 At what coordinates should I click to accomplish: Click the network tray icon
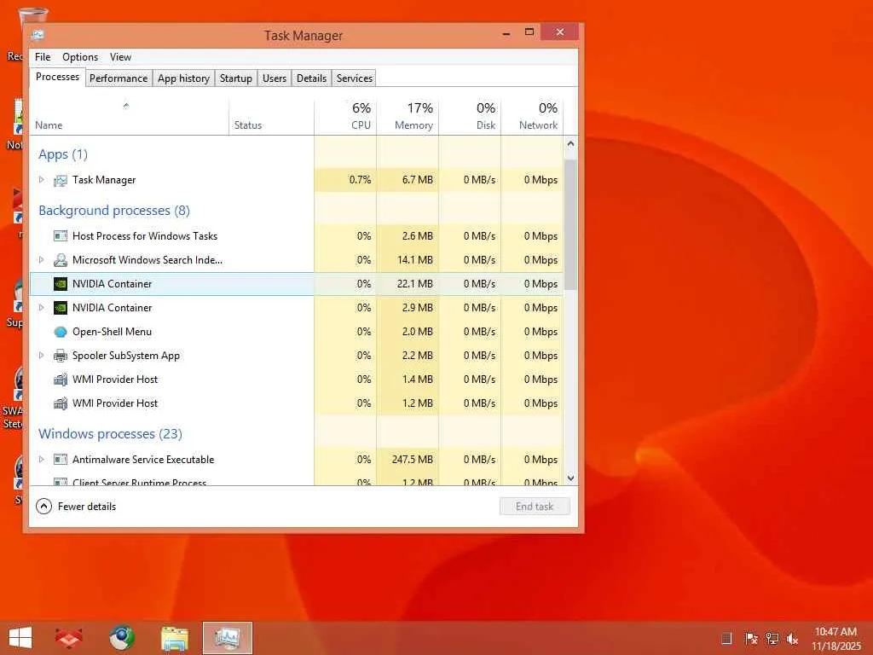[x=772, y=638]
